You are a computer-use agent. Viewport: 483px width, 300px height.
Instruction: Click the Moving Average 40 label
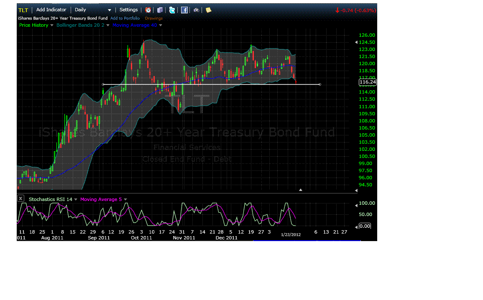click(x=135, y=25)
